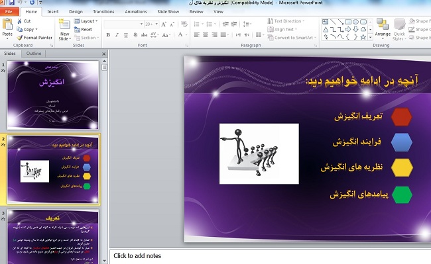
Task: Switch to the Slide Show tab
Action: (168, 11)
